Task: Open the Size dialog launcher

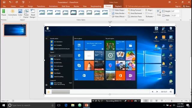Action: pos(181,20)
